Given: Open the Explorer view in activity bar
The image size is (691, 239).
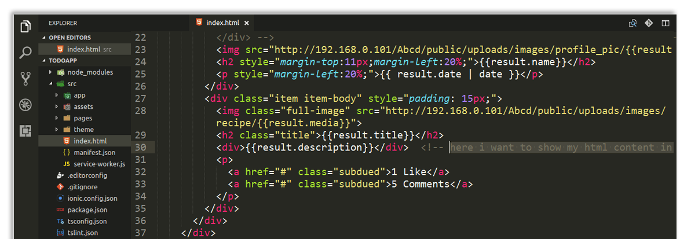Looking at the screenshot, I should click(25, 27).
